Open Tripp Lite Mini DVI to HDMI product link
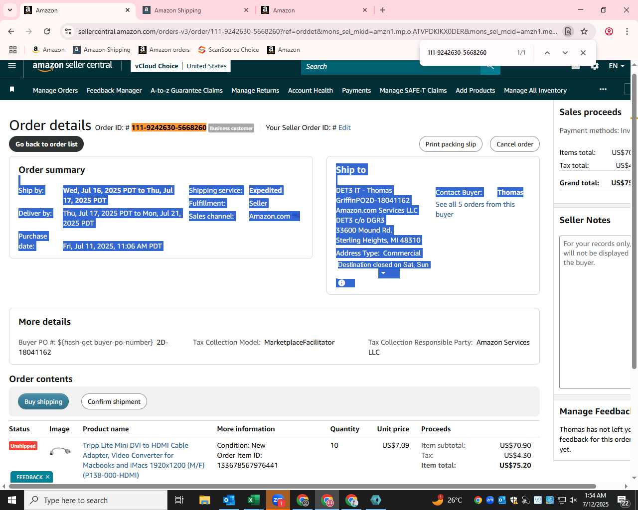The width and height of the screenshot is (638, 510). point(144,460)
